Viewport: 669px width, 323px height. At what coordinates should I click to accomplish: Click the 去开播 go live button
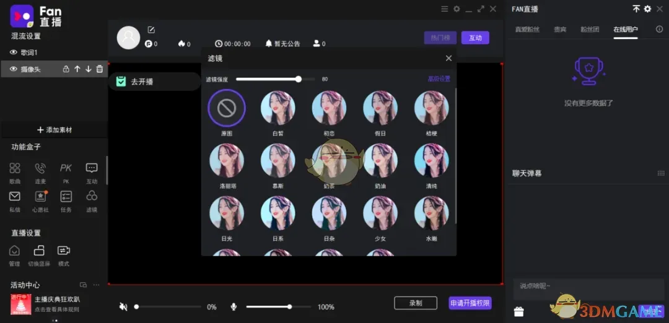[x=154, y=82]
